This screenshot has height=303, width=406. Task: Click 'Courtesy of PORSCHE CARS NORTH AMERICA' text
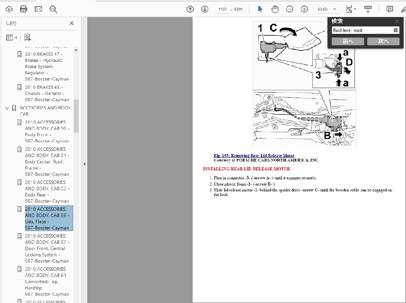coord(266,160)
